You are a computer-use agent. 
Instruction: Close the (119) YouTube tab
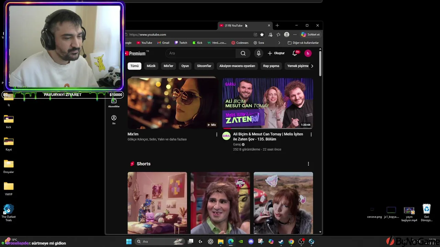pyautogui.click(x=269, y=25)
